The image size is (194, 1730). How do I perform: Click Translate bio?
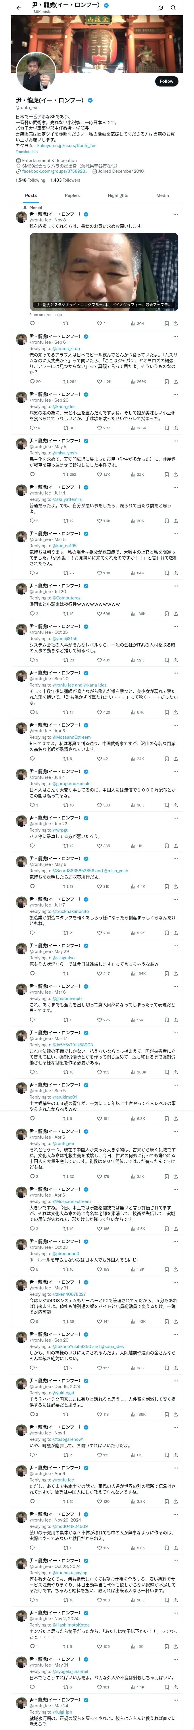[27, 152]
